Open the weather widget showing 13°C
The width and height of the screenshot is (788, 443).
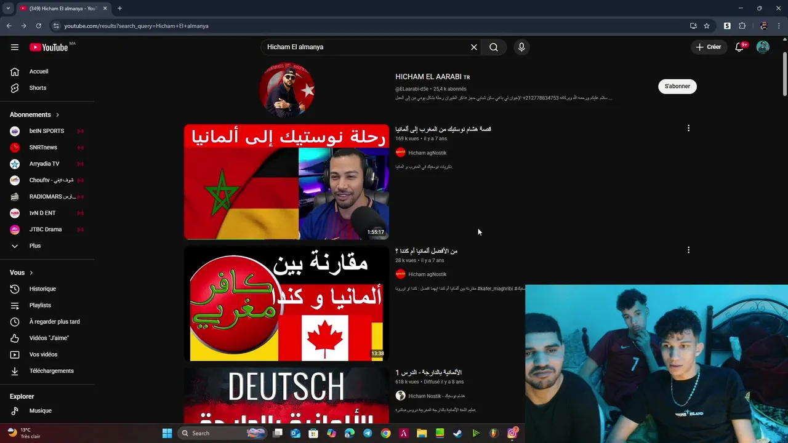pos(23,433)
